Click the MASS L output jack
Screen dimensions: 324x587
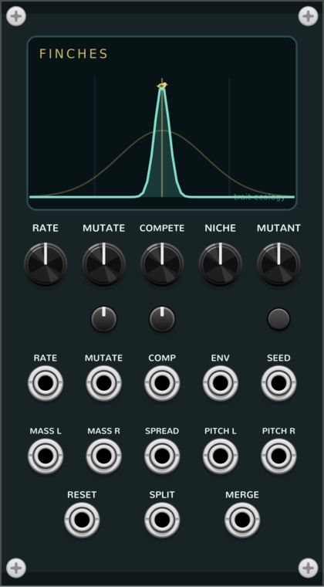(46, 456)
